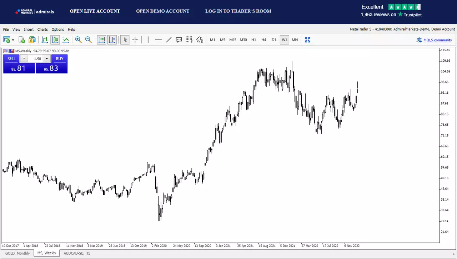Screen dimensions: 457x259
Task: Add a text comment label
Action: point(179,40)
